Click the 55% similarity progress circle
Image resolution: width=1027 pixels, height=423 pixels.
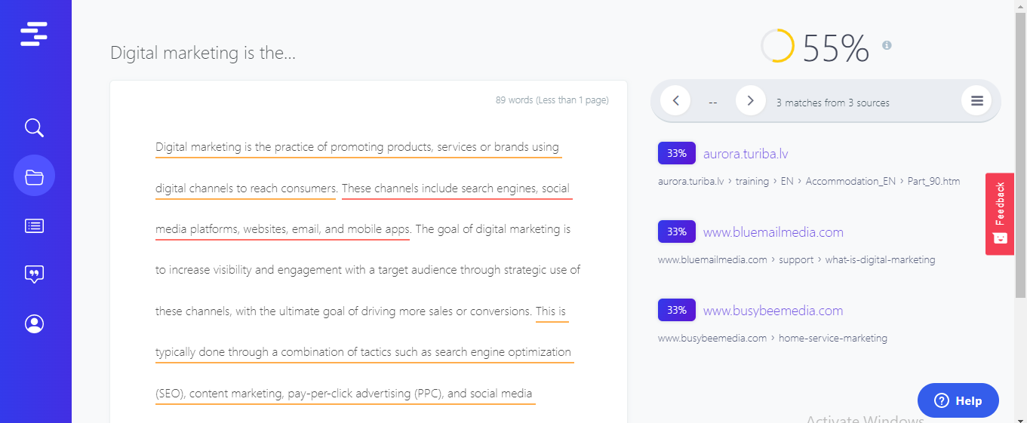point(777,46)
